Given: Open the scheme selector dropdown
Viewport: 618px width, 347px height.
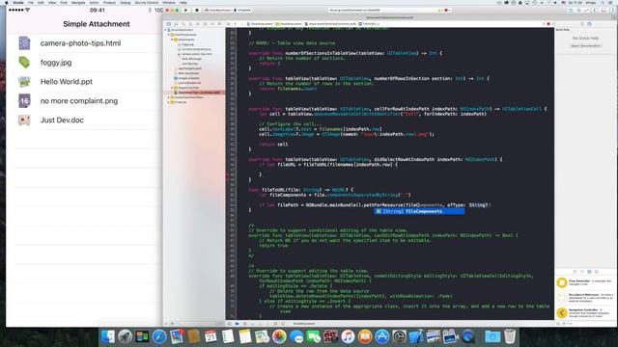Looking at the screenshot, I should (218, 11).
